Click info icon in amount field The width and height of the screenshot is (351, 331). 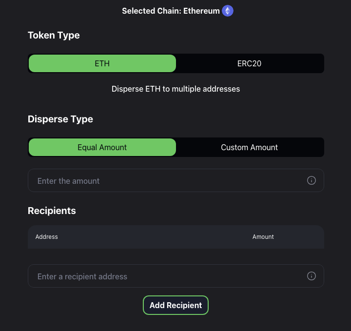click(312, 180)
